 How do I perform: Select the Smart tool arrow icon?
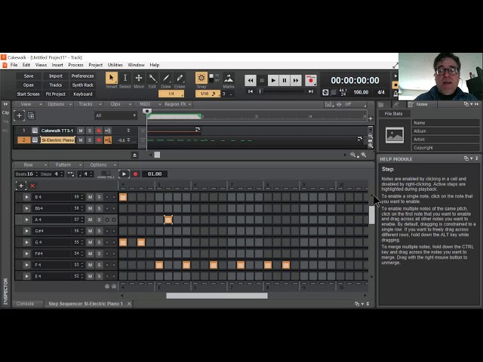click(x=112, y=78)
